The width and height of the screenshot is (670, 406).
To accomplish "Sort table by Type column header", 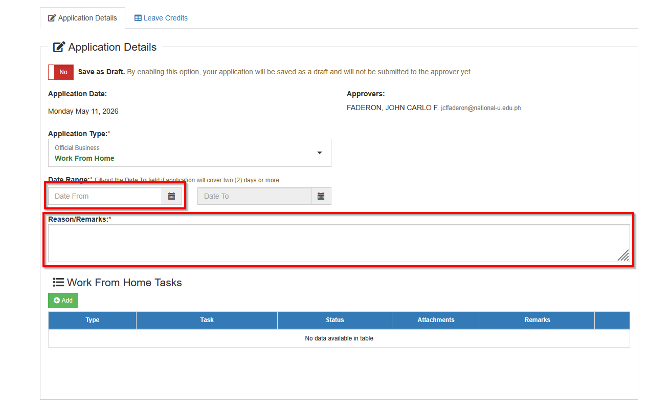I will [93, 320].
